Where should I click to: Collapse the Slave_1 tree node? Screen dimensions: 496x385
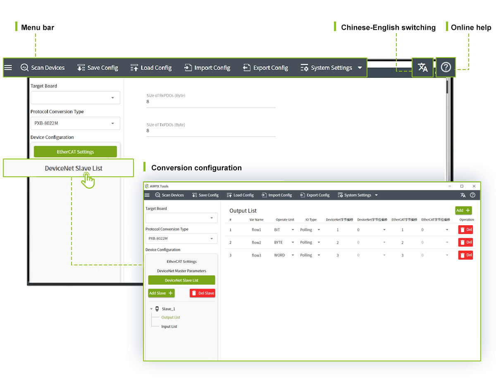[151, 309]
